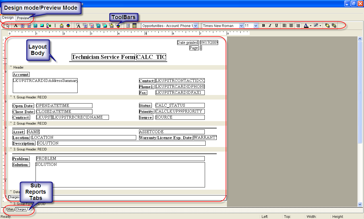Open the Times New Roman font dropdown
The image size is (364, 219).
241,26
